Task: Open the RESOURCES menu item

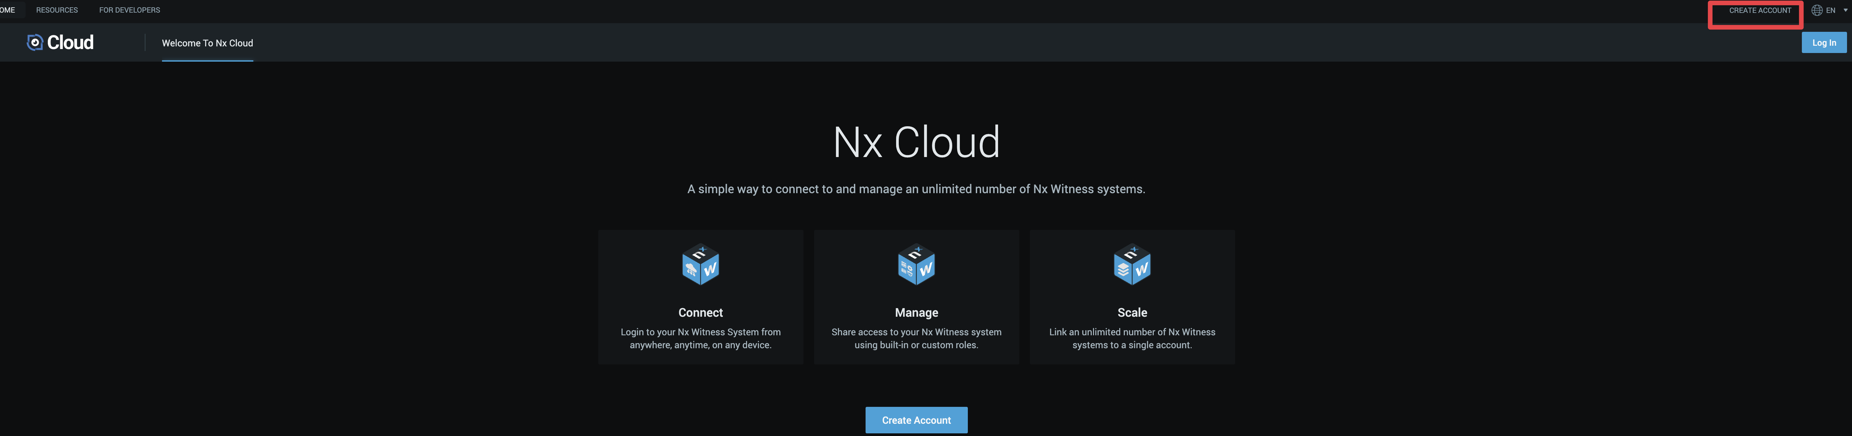Action: pos(57,11)
